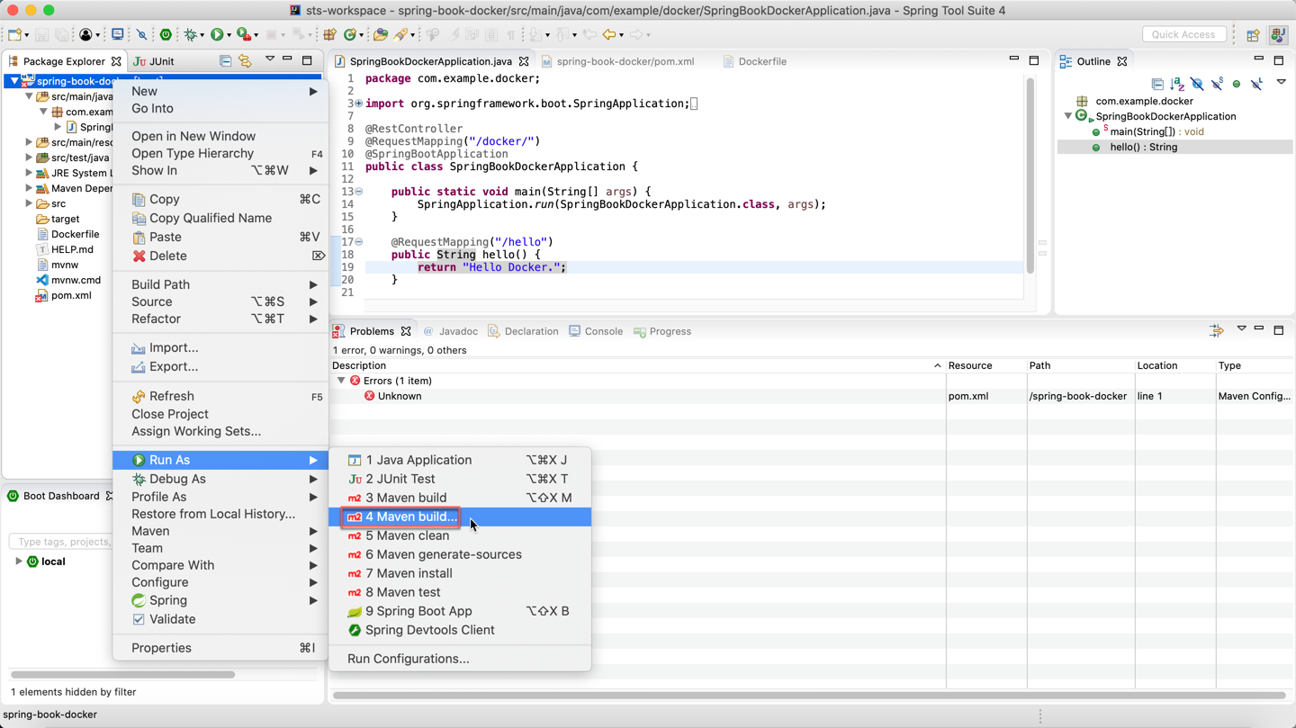
Task: Click the Quick Access search field
Action: [1183, 34]
